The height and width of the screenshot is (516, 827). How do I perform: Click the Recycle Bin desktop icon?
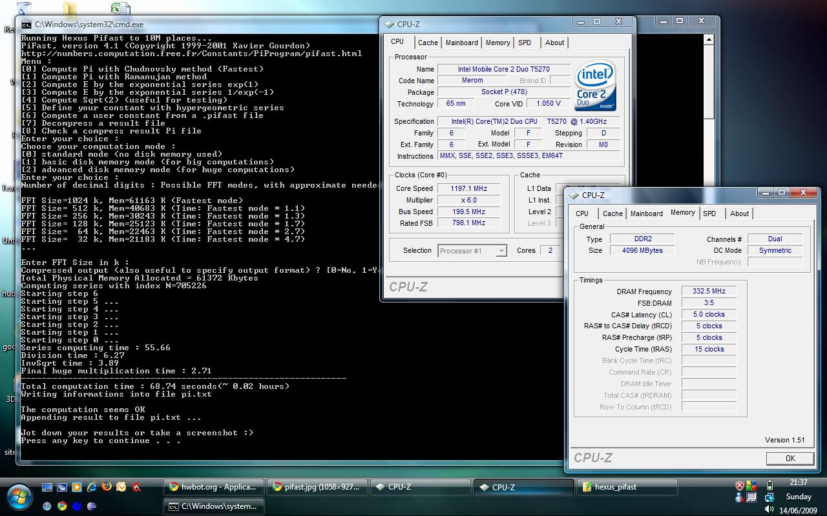[x=23, y=8]
